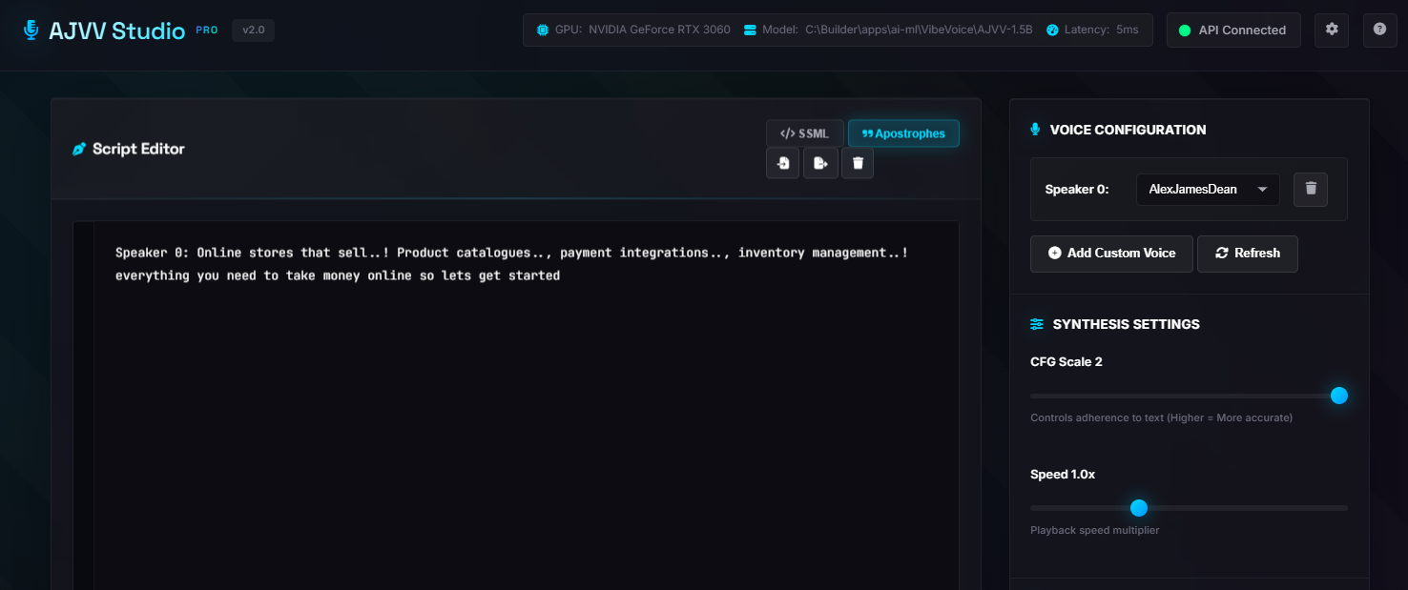Click the Add Custom Voice button
Screen dimensions: 1408x590
(1111, 254)
